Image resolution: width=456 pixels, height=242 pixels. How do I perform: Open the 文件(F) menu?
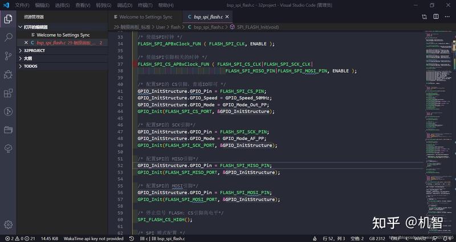click(x=22, y=5)
